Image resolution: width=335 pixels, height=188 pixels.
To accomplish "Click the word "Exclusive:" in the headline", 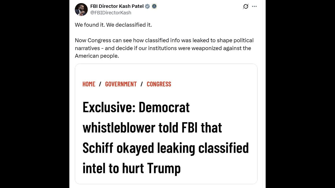I will point(109,107).
